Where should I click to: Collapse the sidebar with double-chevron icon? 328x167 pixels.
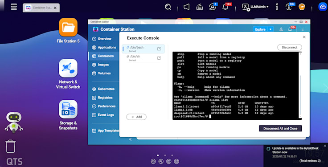pos(130,139)
